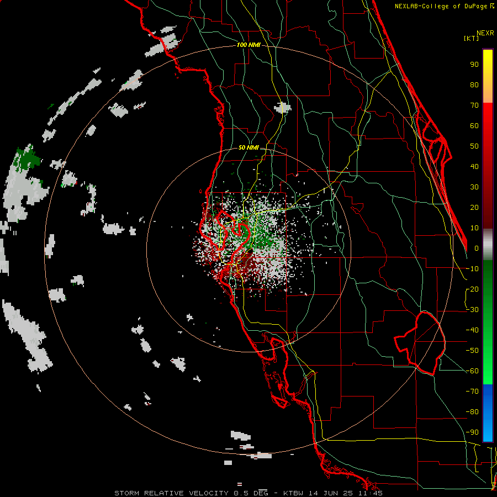Click the positive 50 knot scale label
This screenshot has width=497, height=497.
(x=474, y=146)
